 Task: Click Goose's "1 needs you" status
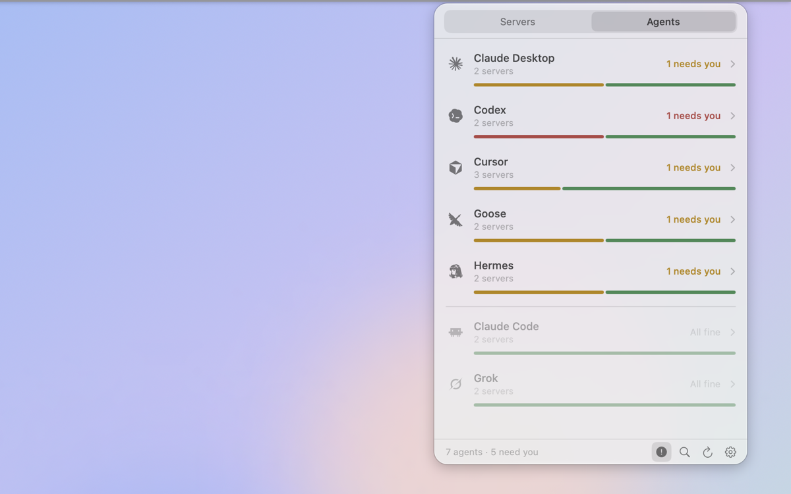coord(693,219)
